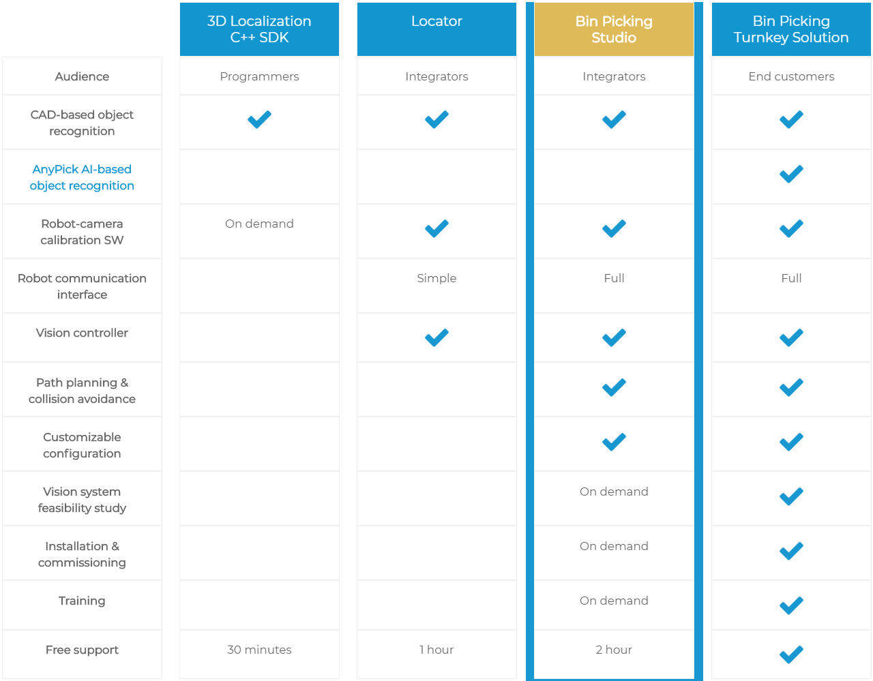Viewport: 873px width, 681px height.
Task: Click Customizable configuration checkmark under Bin Picking Studio
Action: [x=614, y=442]
